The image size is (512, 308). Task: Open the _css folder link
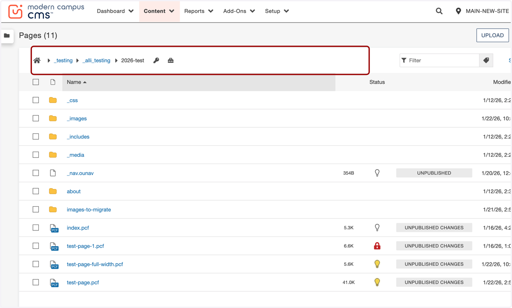[x=72, y=101]
